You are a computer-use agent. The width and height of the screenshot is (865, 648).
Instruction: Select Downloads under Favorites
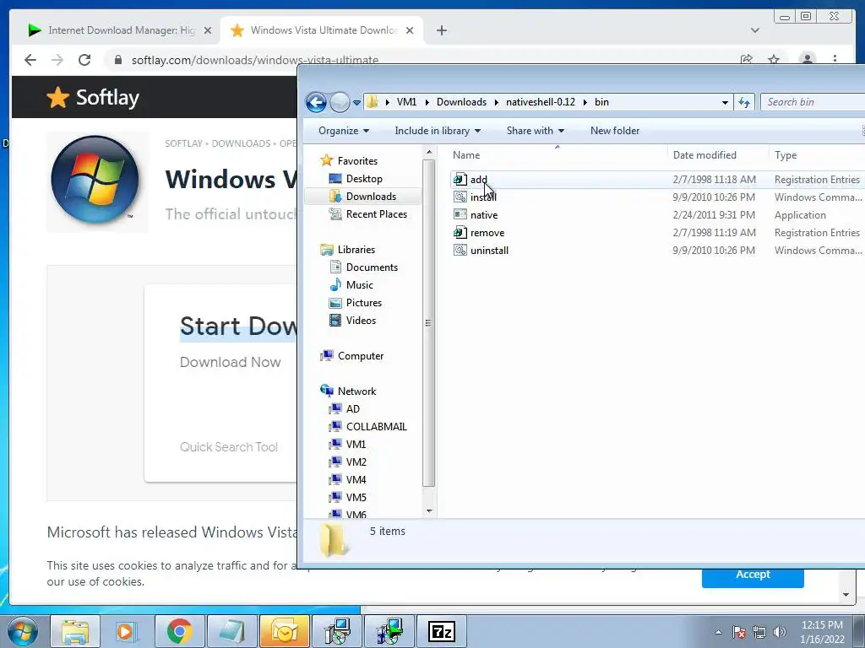point(371,196)
